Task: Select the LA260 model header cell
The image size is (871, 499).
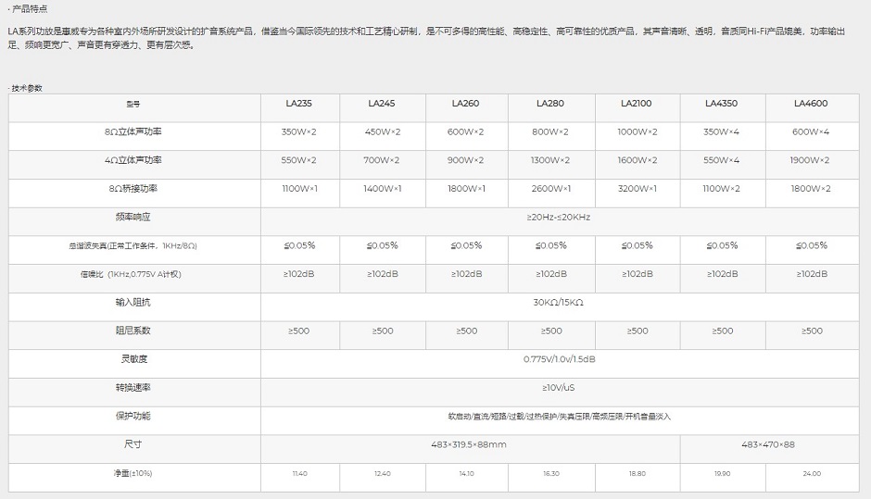Action: [x=465, y=104]
